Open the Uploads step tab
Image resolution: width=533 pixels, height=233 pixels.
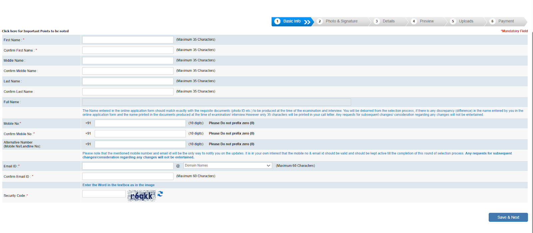point(466,21)
